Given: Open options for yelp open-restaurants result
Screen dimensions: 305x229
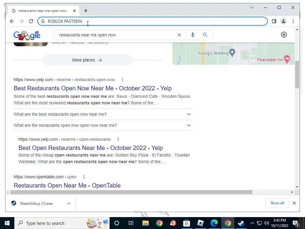Looking at the screenshot, I should click(118, 139).
